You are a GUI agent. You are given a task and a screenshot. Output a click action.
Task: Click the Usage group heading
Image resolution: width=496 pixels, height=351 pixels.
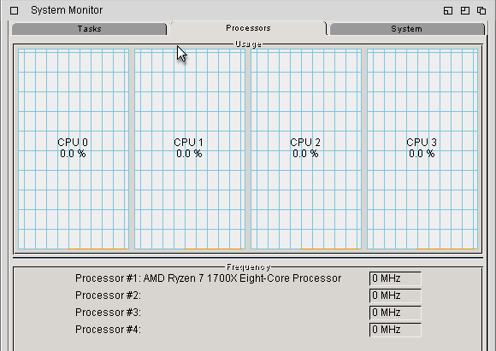[x=248, y=44]
